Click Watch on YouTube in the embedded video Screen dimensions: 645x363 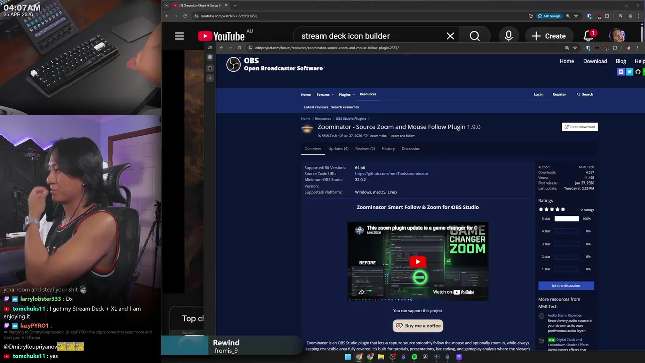(x=454, y=292)
